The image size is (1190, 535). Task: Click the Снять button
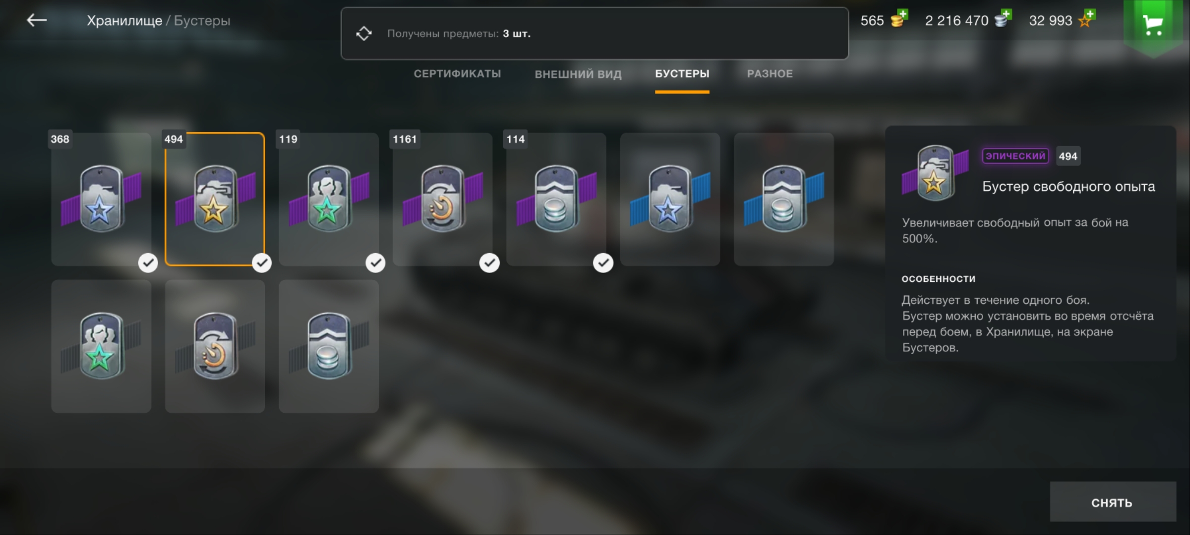pos(1113,501)
